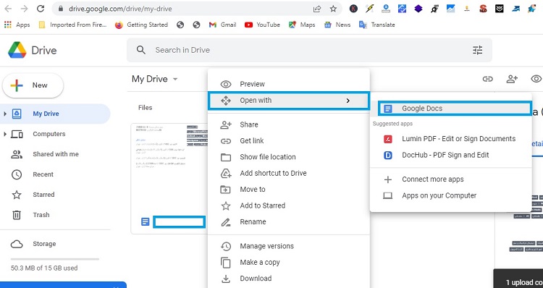Viewport: 543px width, 288px height.
Task: Open file with Google Docs
Action: (455, 109)
